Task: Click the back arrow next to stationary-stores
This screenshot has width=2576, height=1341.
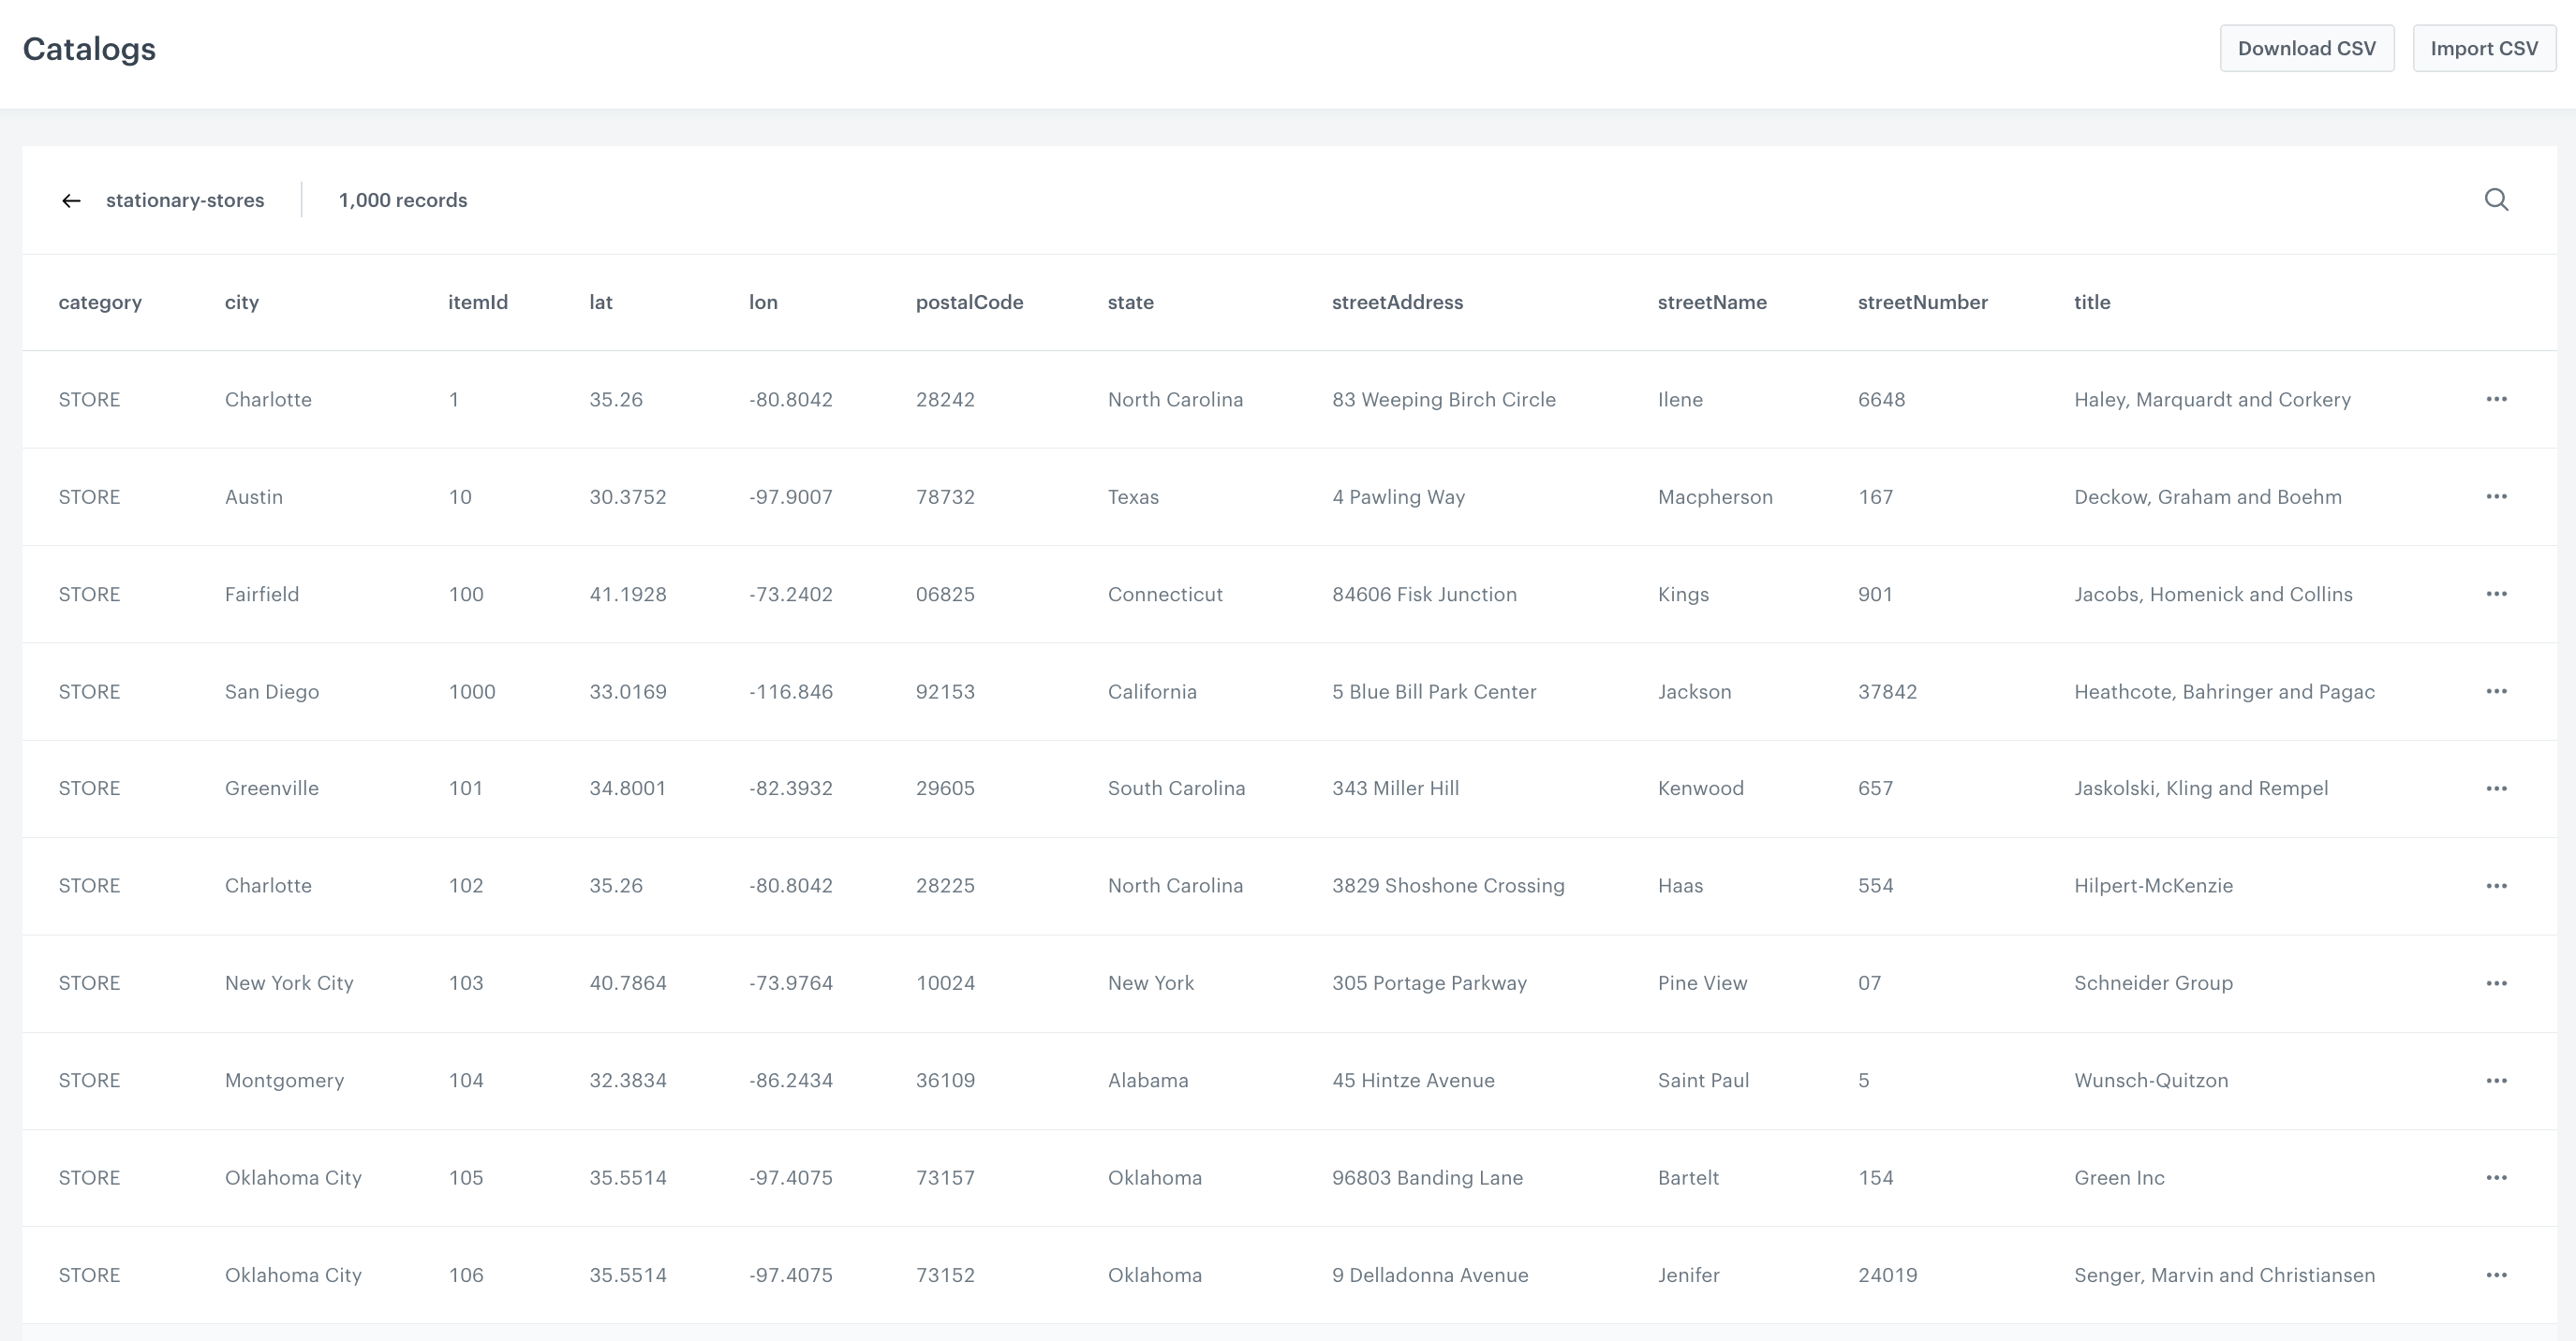Action: pyautogui.click(x=71, y=201)
